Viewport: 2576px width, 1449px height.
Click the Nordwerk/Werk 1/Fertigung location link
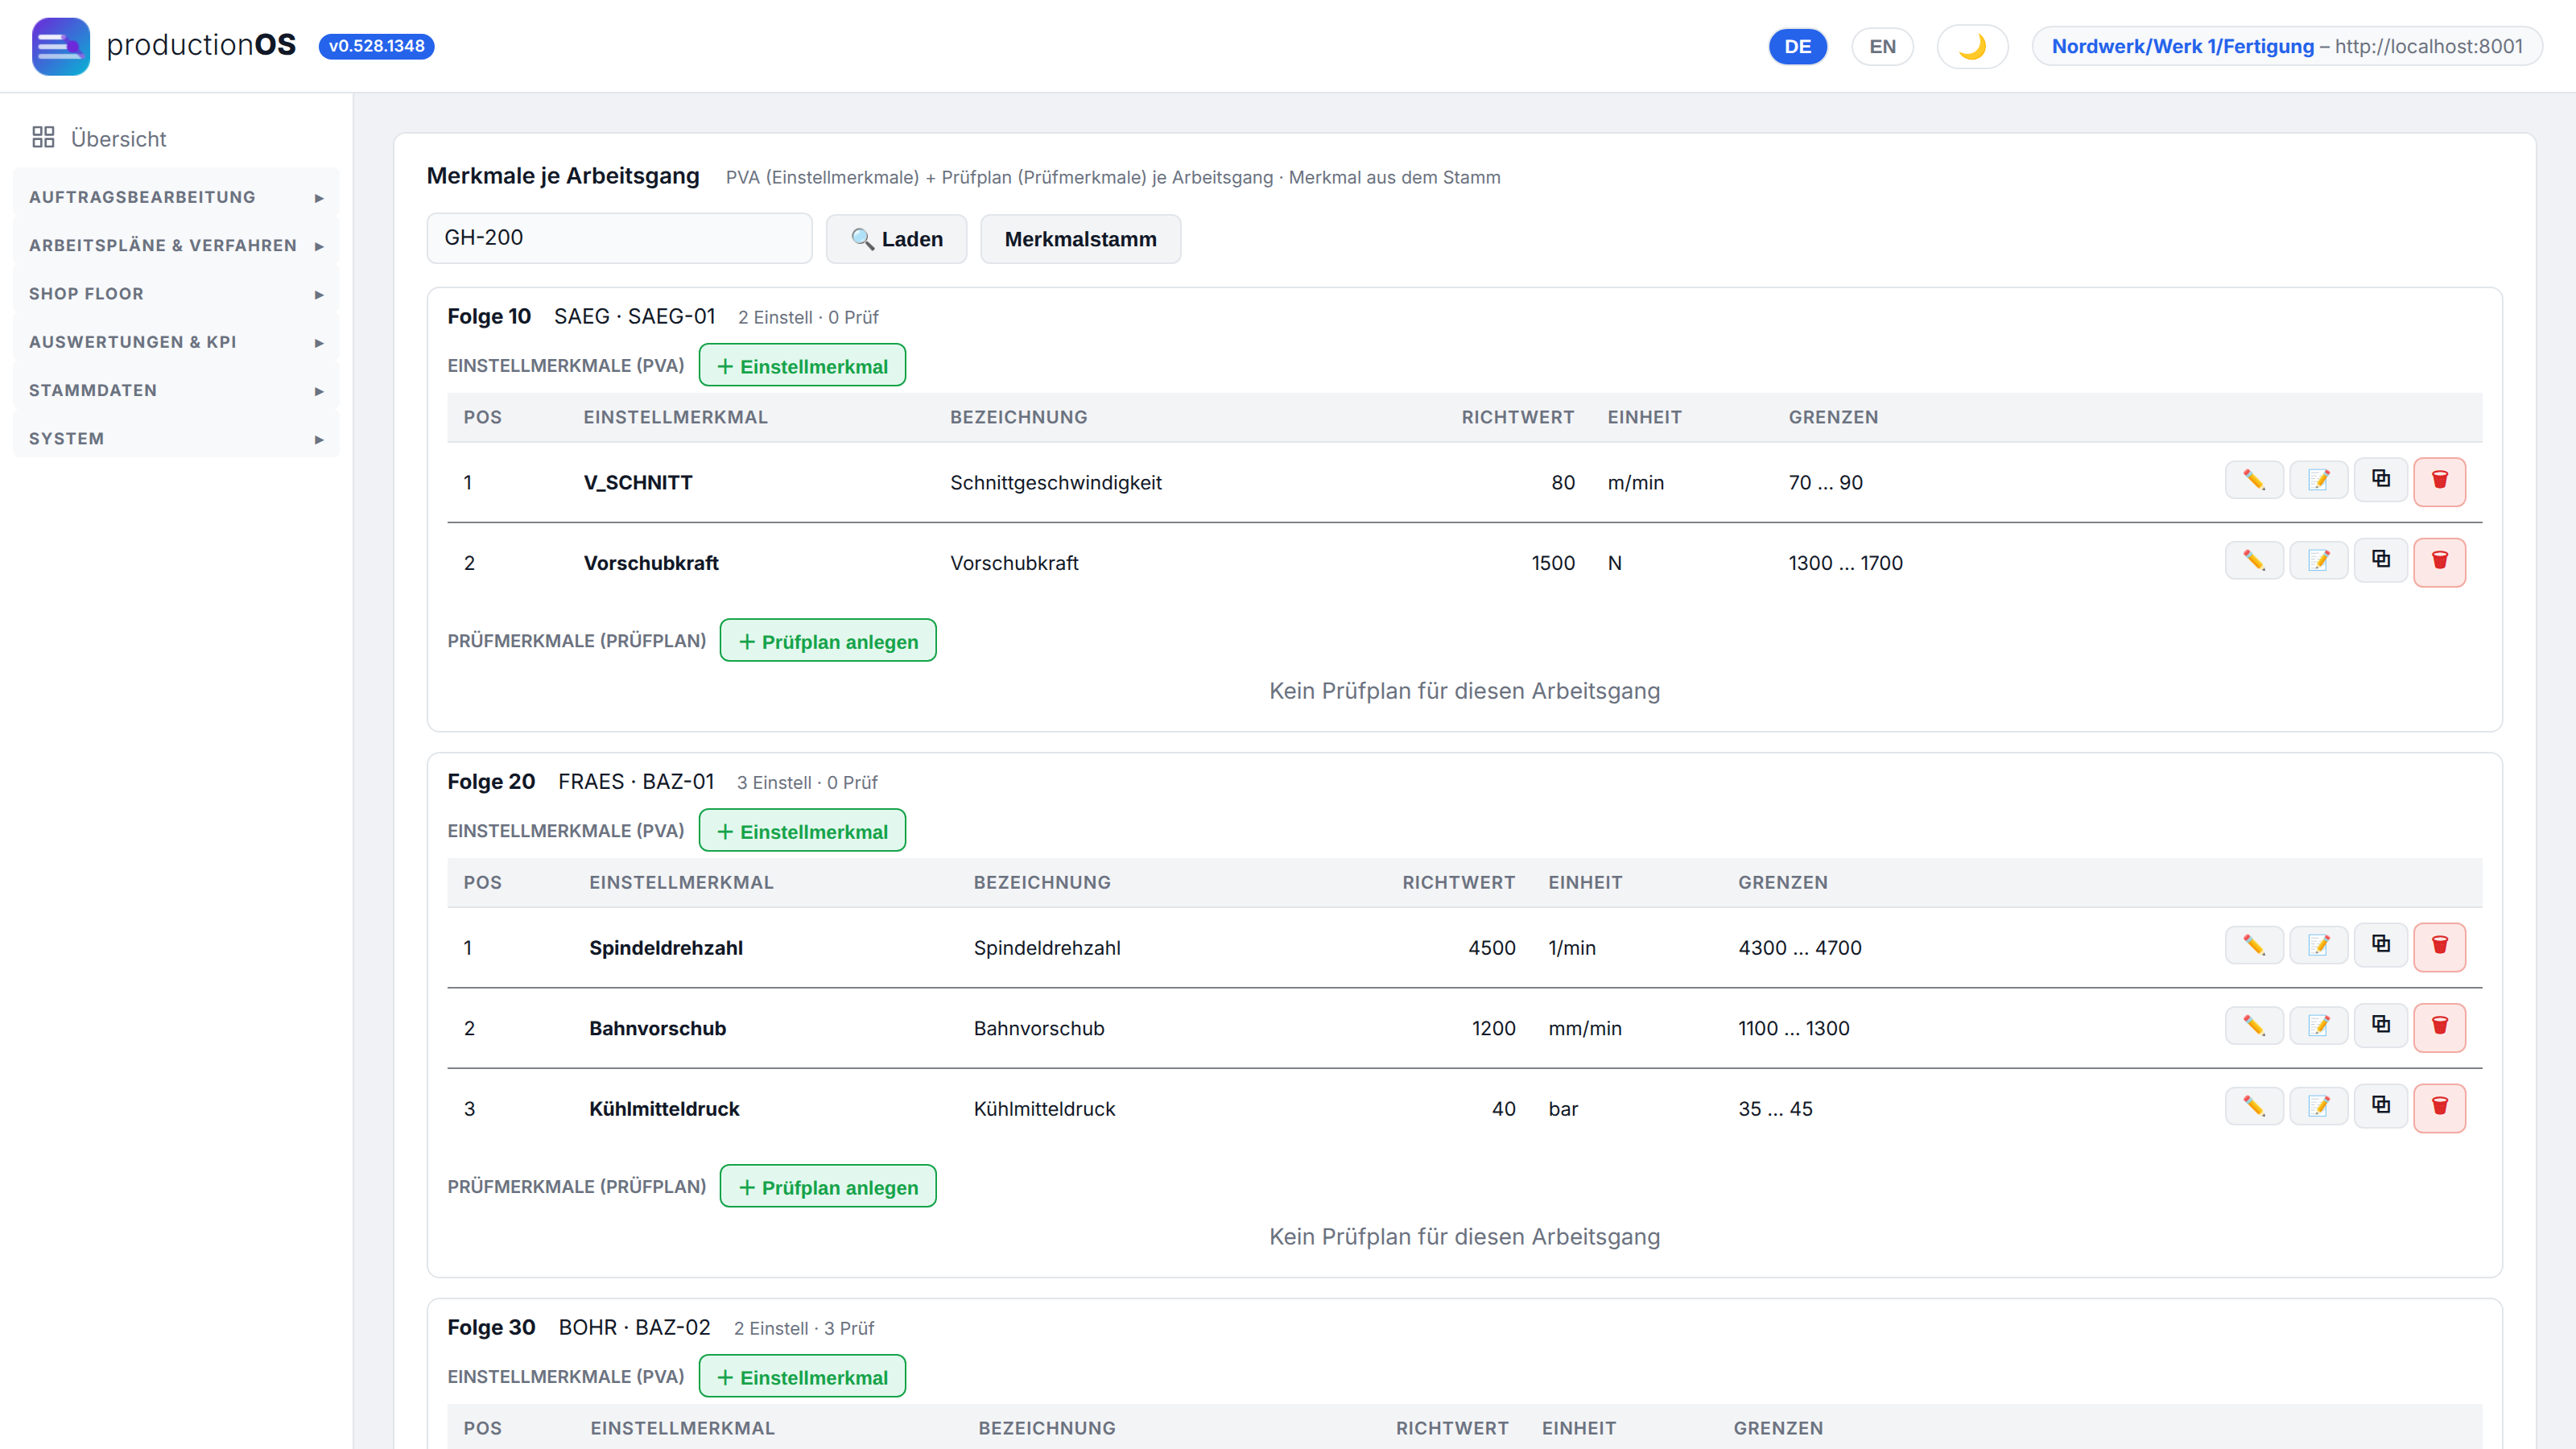pyautogui.click(x=2183, y=46)
